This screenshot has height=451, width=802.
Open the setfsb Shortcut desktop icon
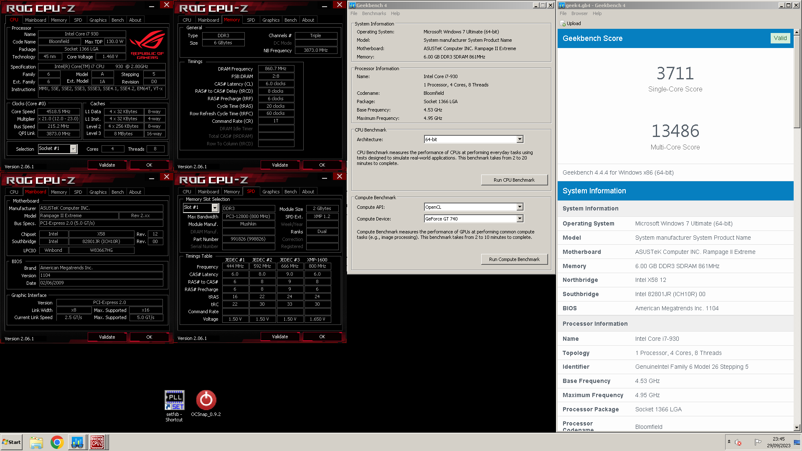tap(174, 405)
